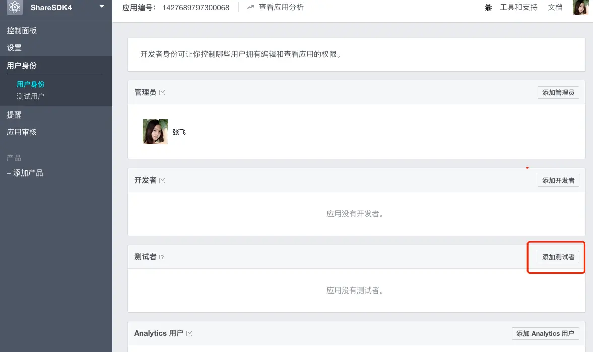The width and height of the screenshot is (593, 352).
Task: Click the bug icon beside 工具和支持
Action: point(488,7)
